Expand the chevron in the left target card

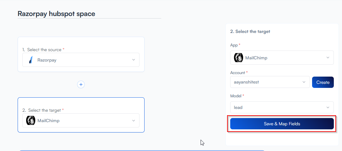click(x=134, y=121)
